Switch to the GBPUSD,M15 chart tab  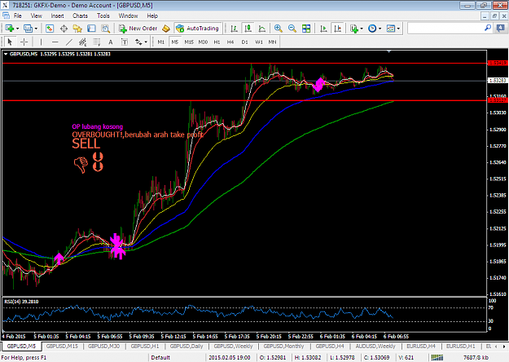click(62, 347)
